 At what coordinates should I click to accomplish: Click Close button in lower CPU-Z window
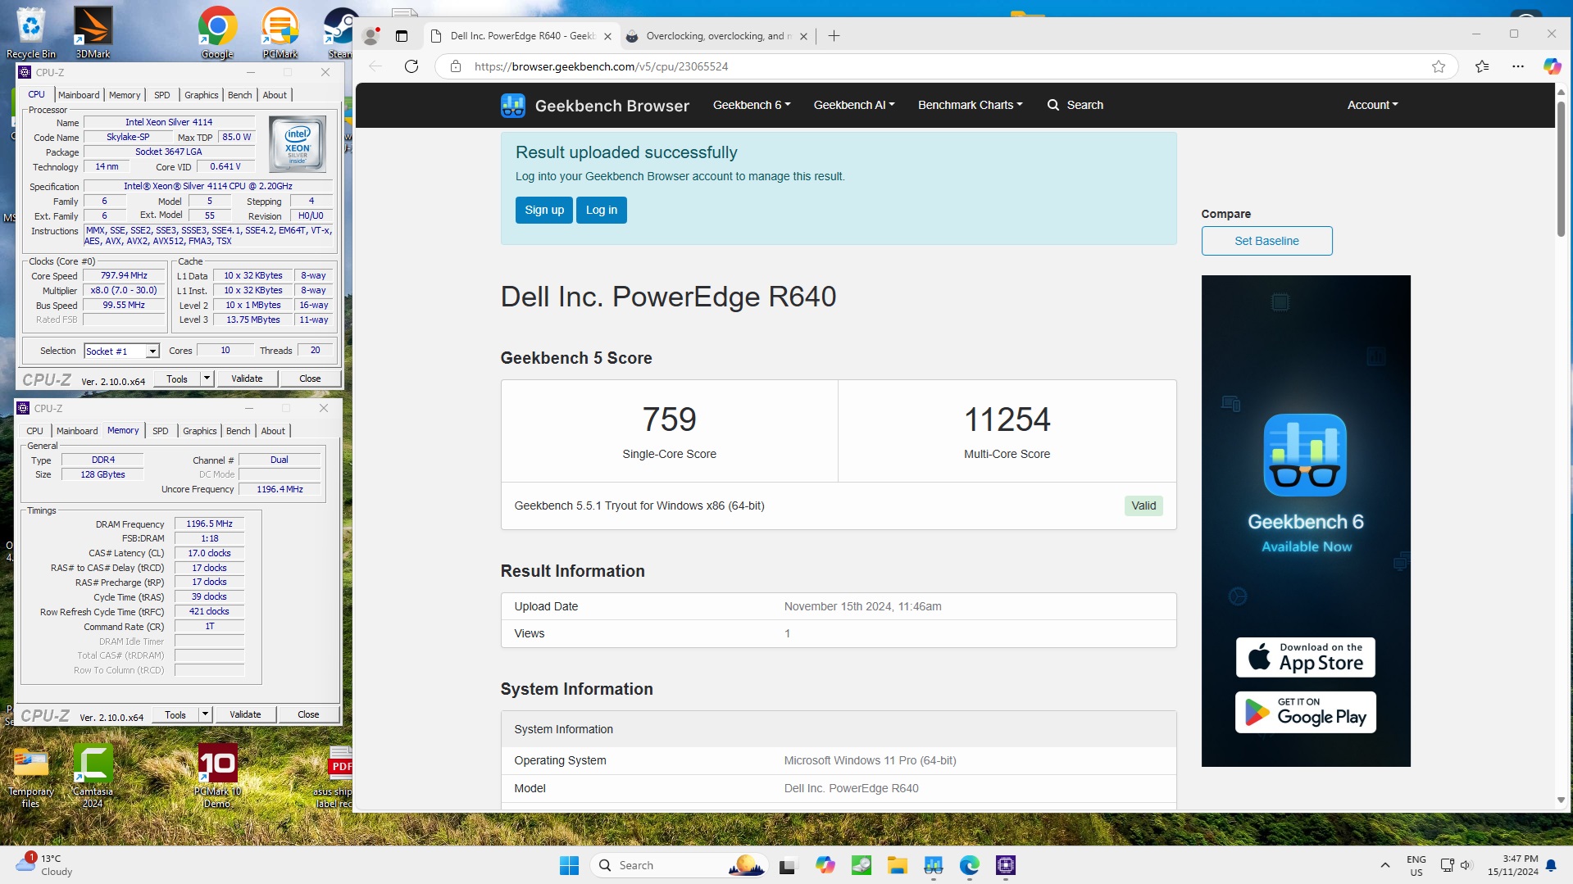(308, 714)
